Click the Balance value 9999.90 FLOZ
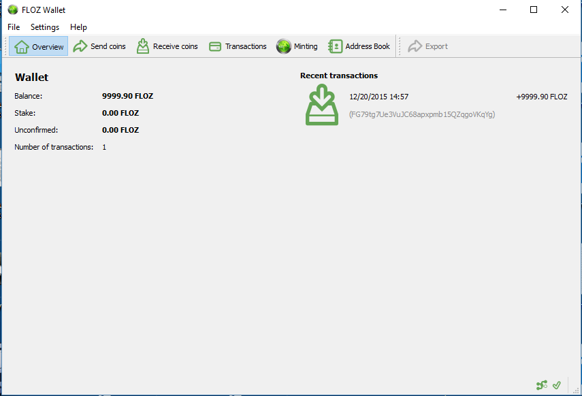This screenshot has height=396, width=582. click(128, 96)
